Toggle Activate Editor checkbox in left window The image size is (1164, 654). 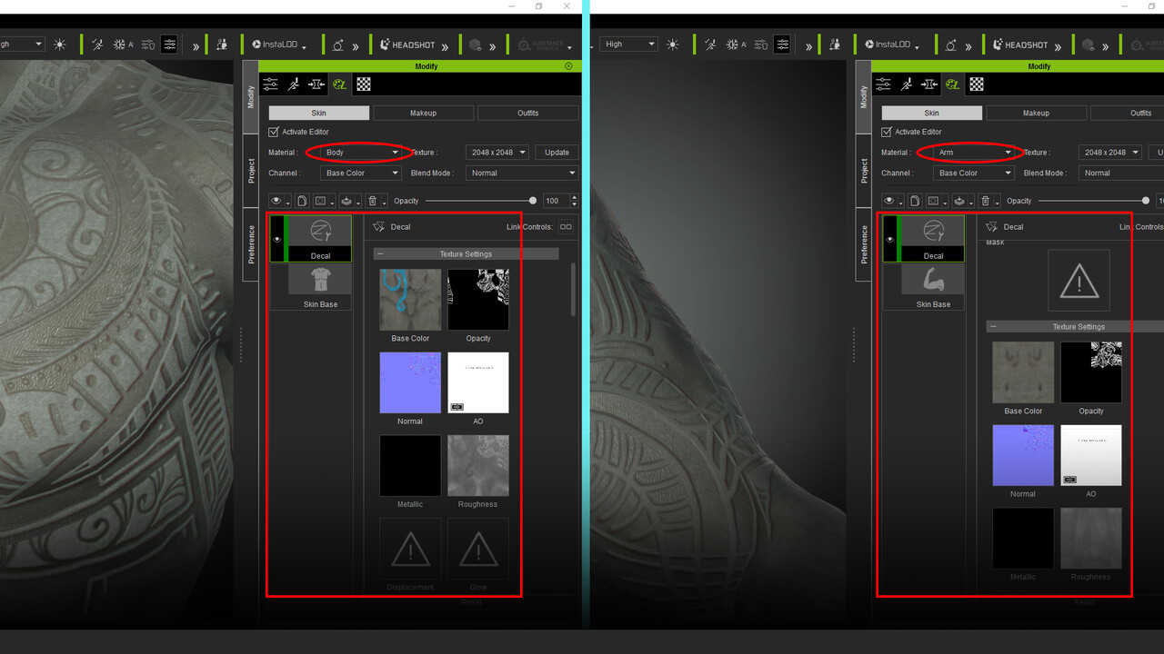274,132
